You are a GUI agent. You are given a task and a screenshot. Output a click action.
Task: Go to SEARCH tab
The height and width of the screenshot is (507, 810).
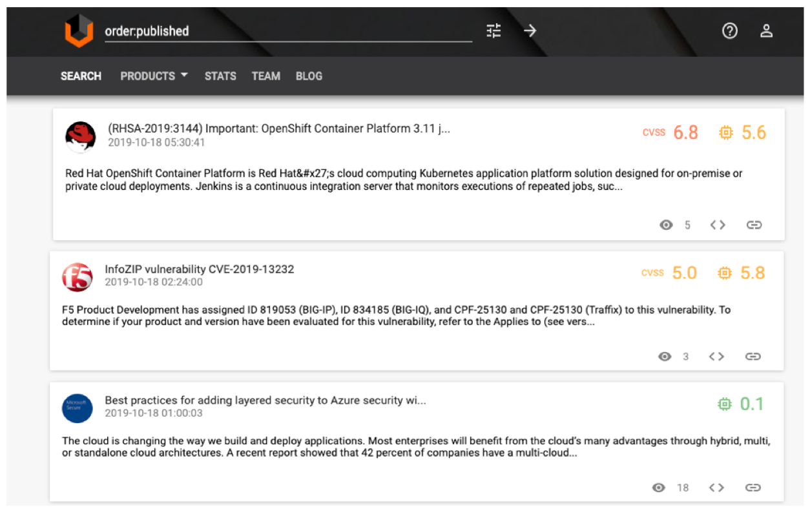click(81, 76)
